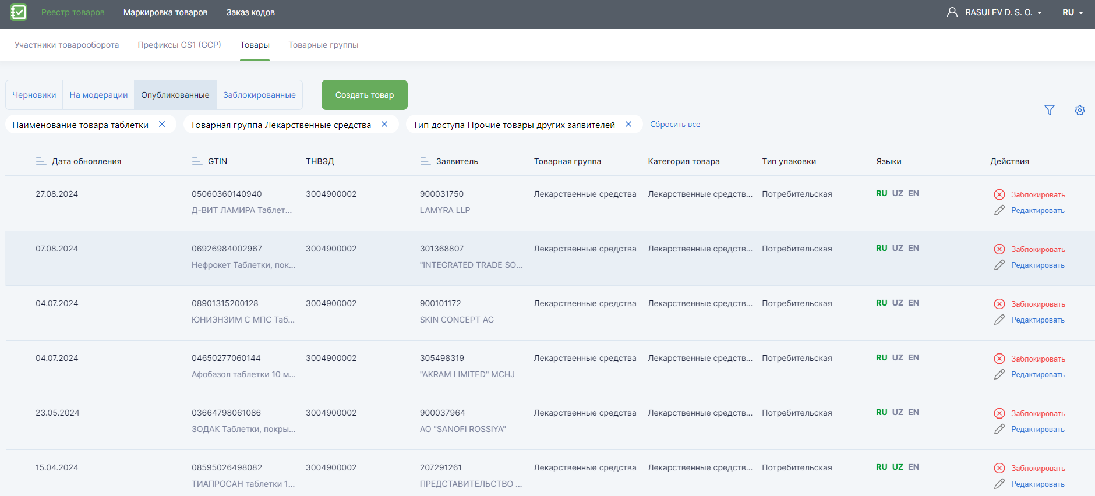
Task: Select UZ language in ТИАПРОСАН row
Action: 898,467
